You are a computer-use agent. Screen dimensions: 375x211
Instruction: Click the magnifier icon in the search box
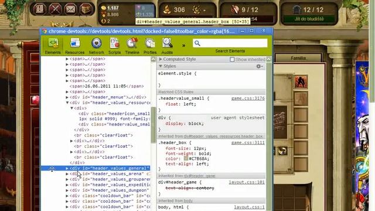point(197,43)
